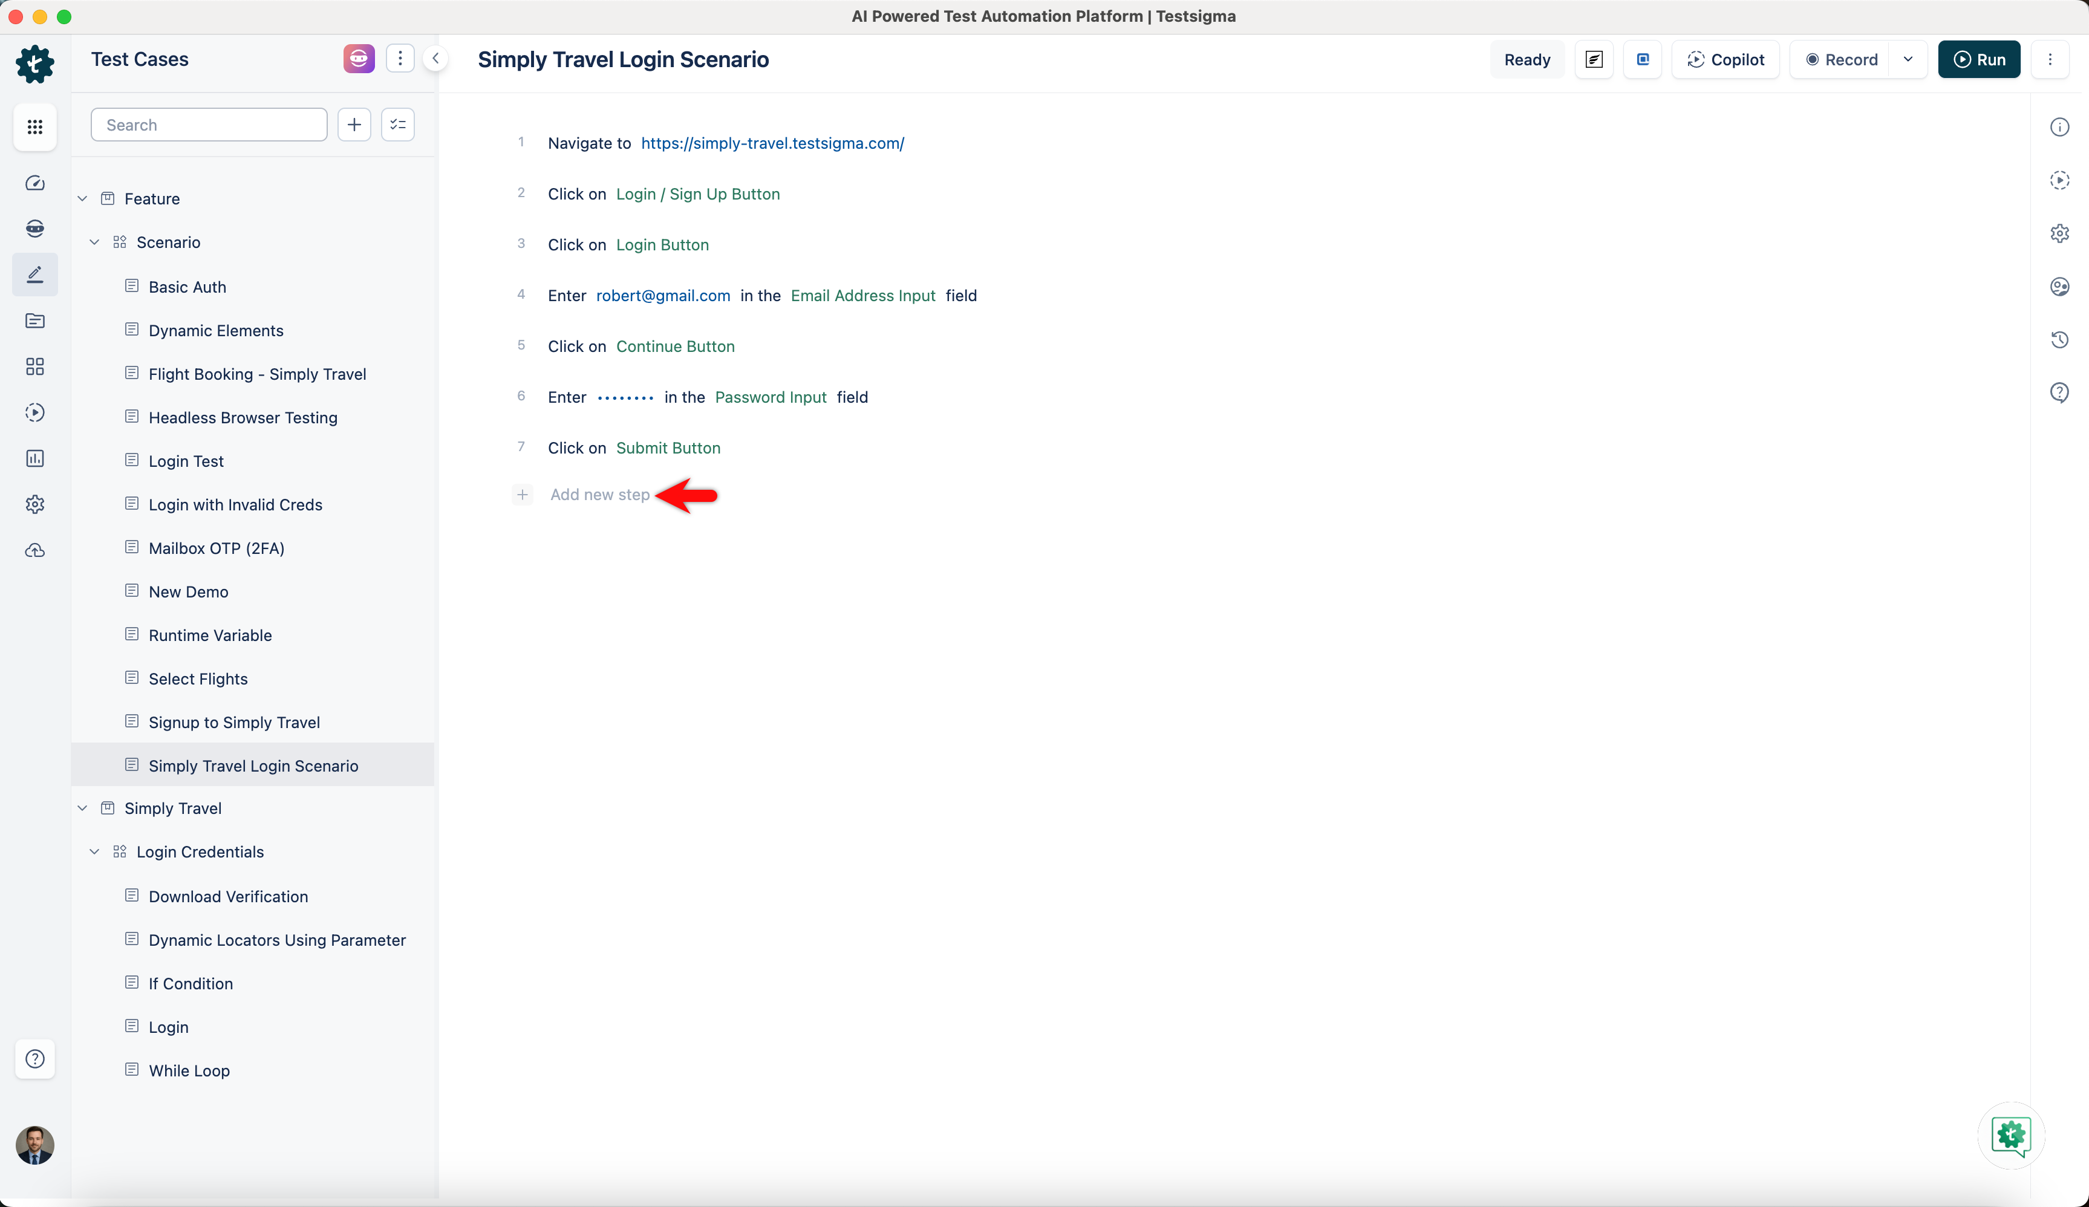The height and width of the screenshot is (1207, 2089).
Task: Open the Record dropdown arrow
Action: [1908, 60]
